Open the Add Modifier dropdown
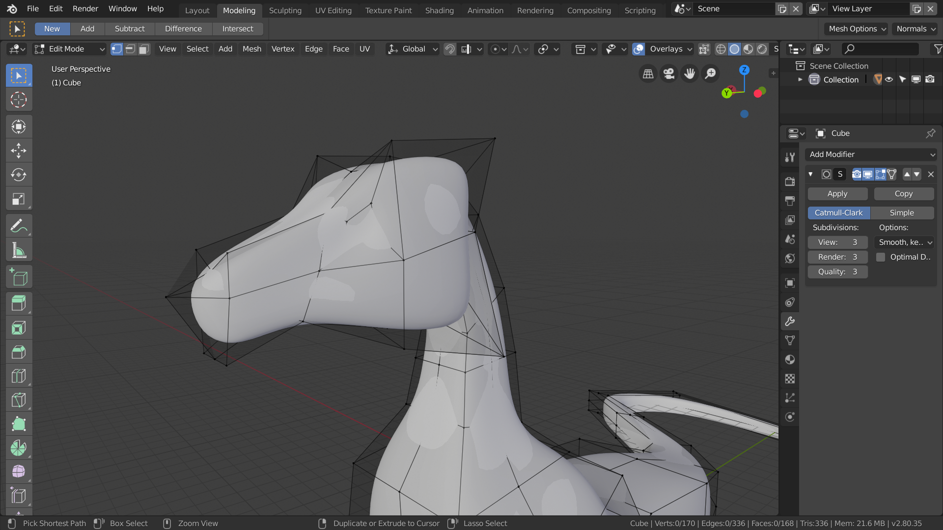The width and height of the screenshot is (943, 530). coord(871,155)
